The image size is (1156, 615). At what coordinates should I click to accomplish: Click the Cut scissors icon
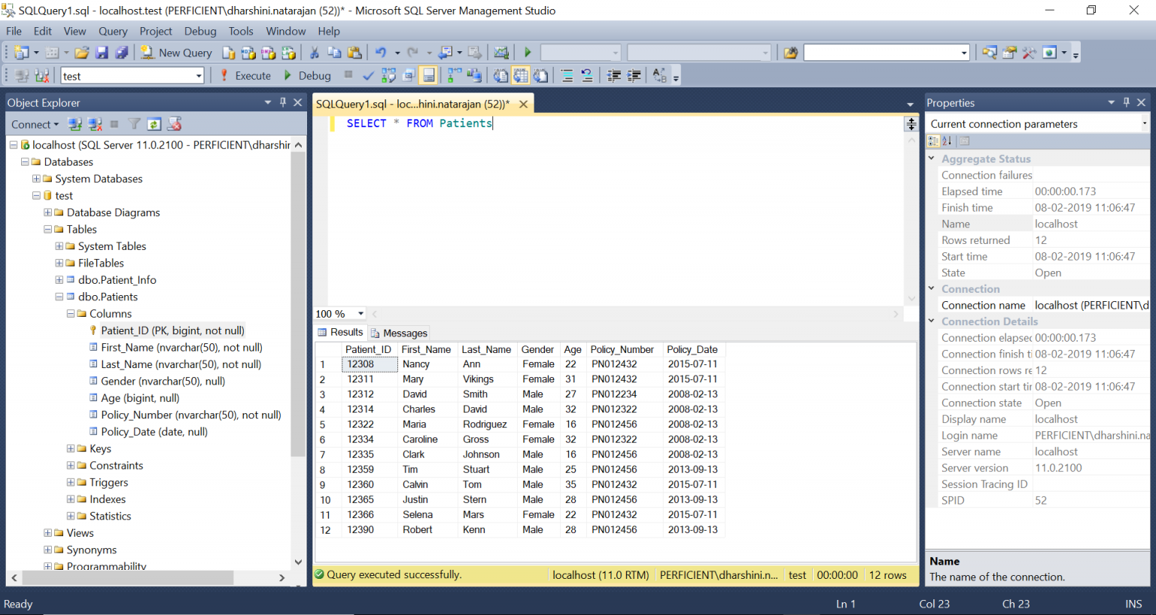tap(315, 53)
